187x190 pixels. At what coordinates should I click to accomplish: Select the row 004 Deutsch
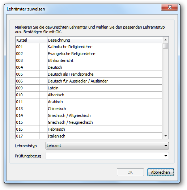(x=89, y=67)
